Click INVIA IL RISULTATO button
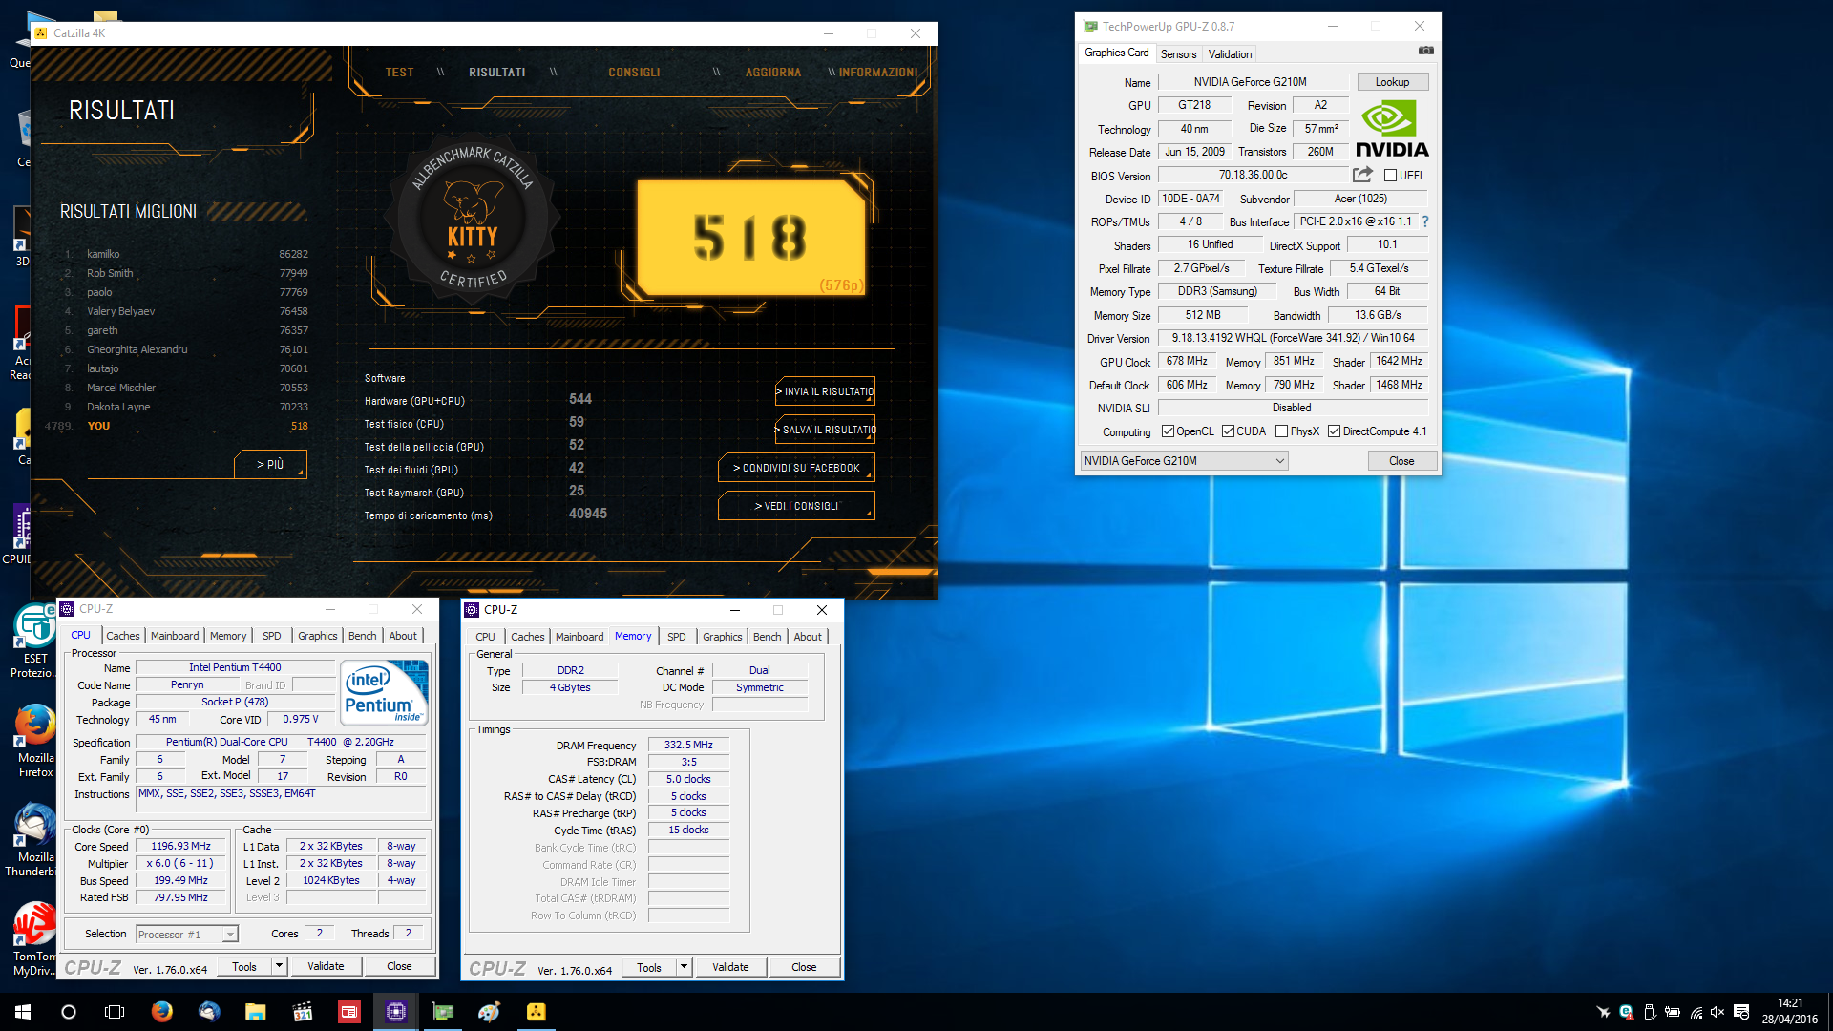Image resolution: width=1833 pixels, height=1031 pixels. click(826, 391)
